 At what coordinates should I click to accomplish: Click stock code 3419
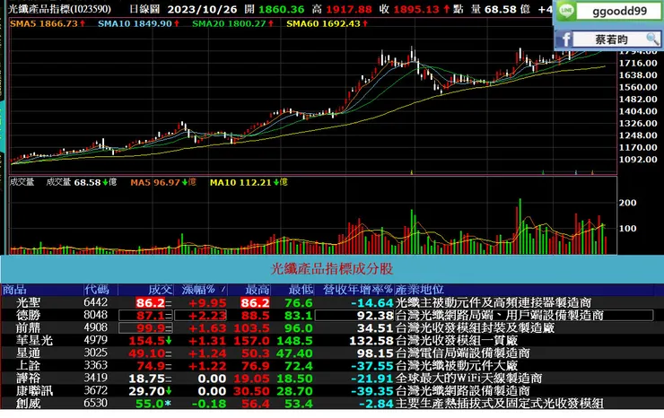96,378
